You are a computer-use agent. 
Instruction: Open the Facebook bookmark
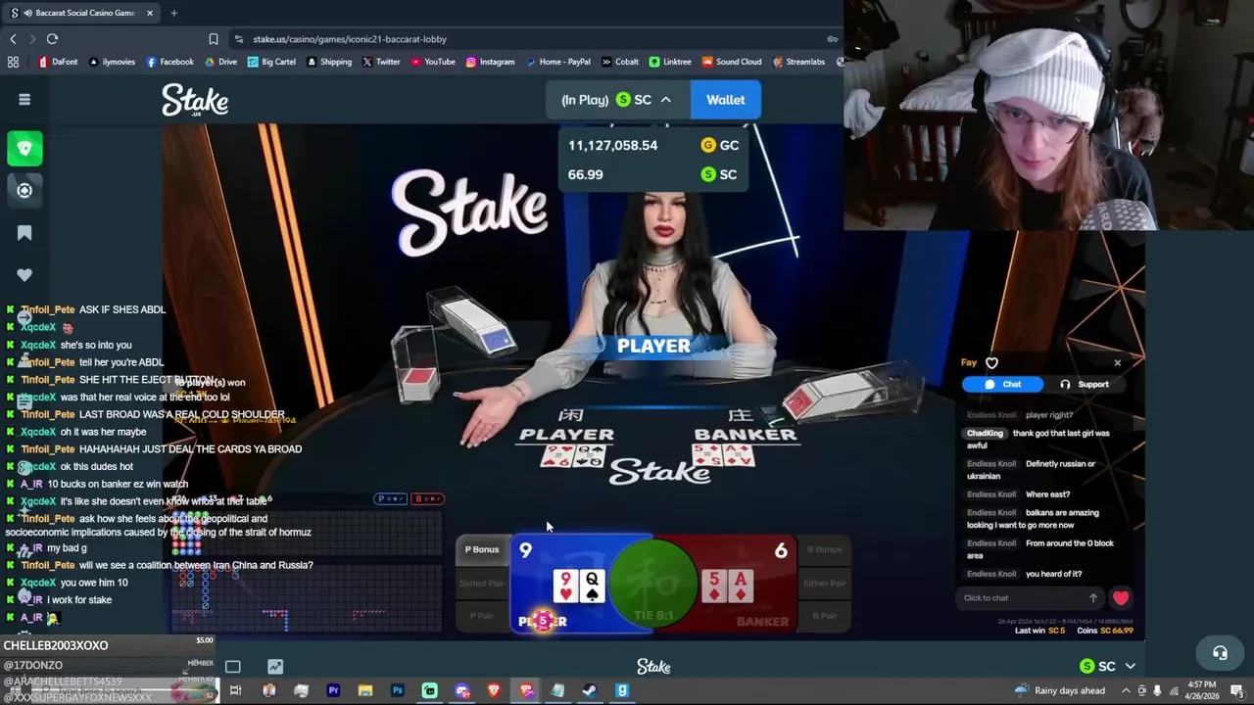[x=169, y=62]
